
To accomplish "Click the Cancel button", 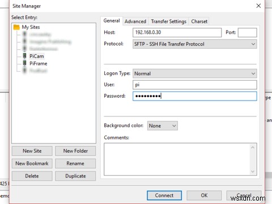I will (x=244, y=196).
